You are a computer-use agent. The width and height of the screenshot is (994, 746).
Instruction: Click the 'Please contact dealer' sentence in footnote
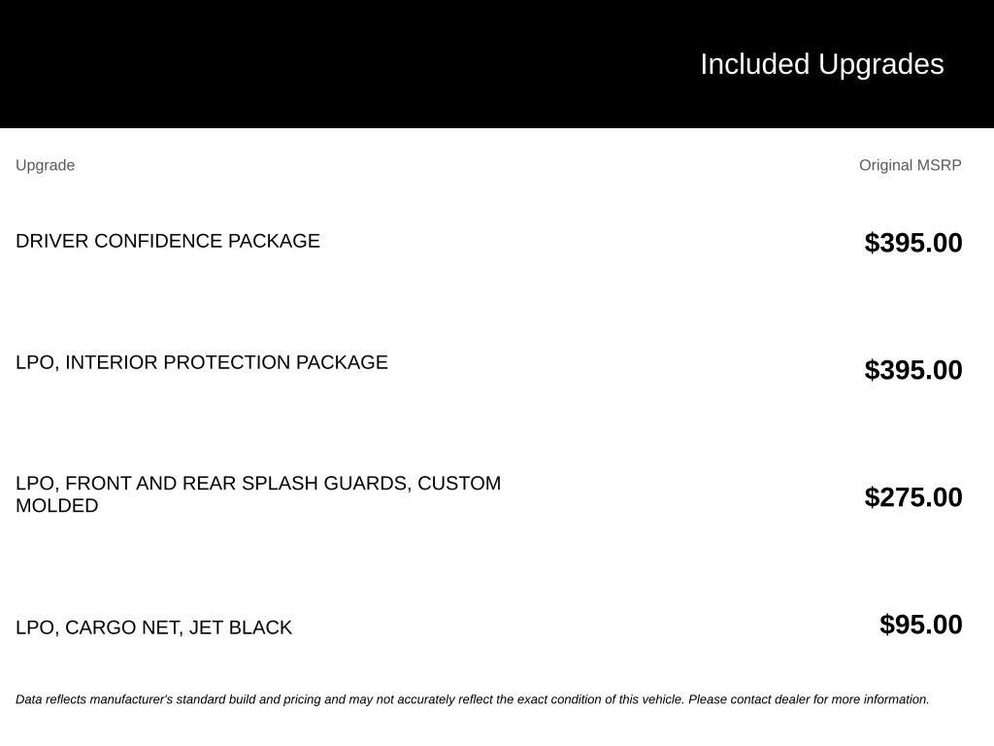(x=809, y=699)
